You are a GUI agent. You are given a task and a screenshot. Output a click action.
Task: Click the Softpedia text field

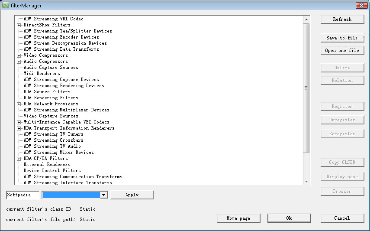pyautogui.click(x=23, y=195)
